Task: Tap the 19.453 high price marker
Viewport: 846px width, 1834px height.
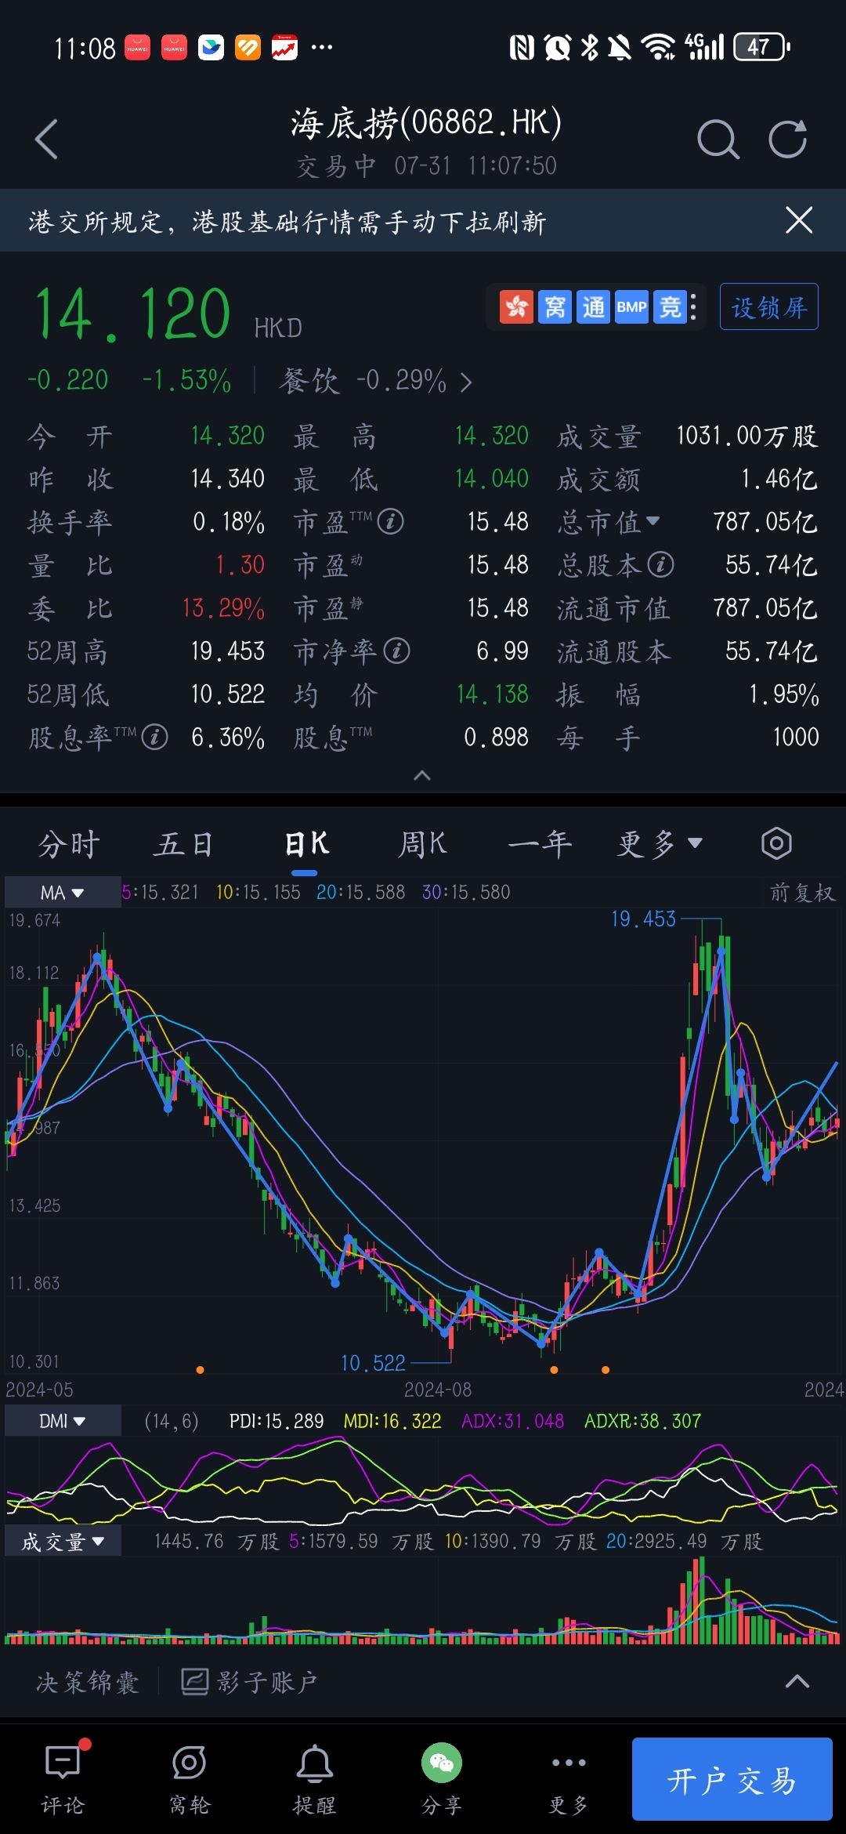Action: point(643,919)
